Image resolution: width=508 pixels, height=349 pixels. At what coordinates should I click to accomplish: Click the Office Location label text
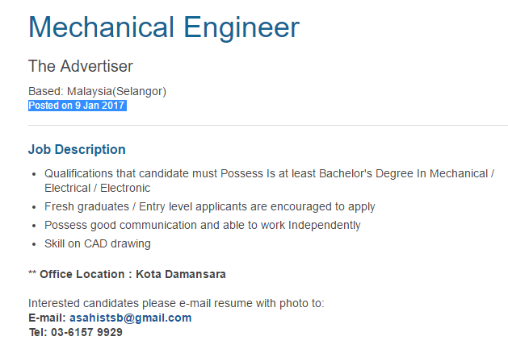click(x=83, y=274)
